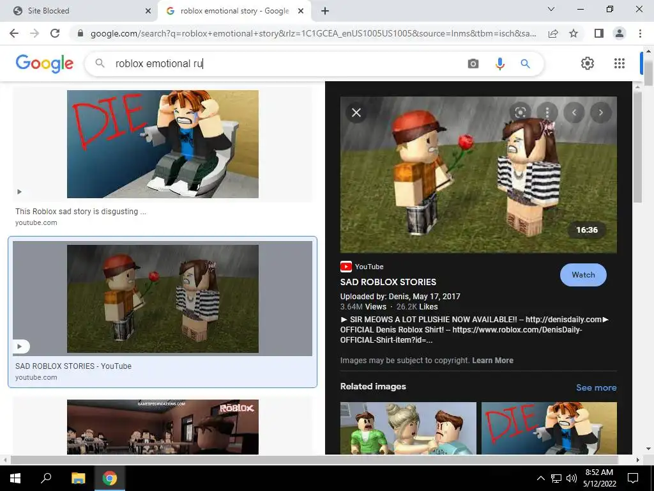Viewport: 654px width, 491px height.
Task: Select roblox emotional story Google tab
Action: click(234, 11)
